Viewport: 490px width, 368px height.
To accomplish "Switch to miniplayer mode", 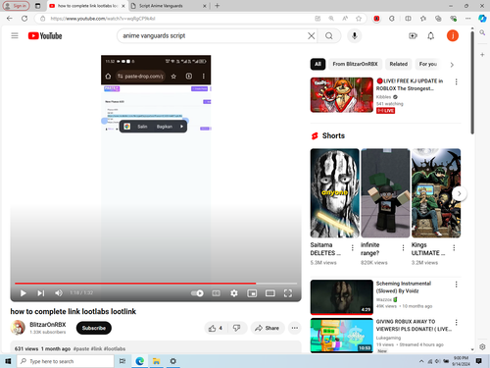I will click(x=252, y=293).
